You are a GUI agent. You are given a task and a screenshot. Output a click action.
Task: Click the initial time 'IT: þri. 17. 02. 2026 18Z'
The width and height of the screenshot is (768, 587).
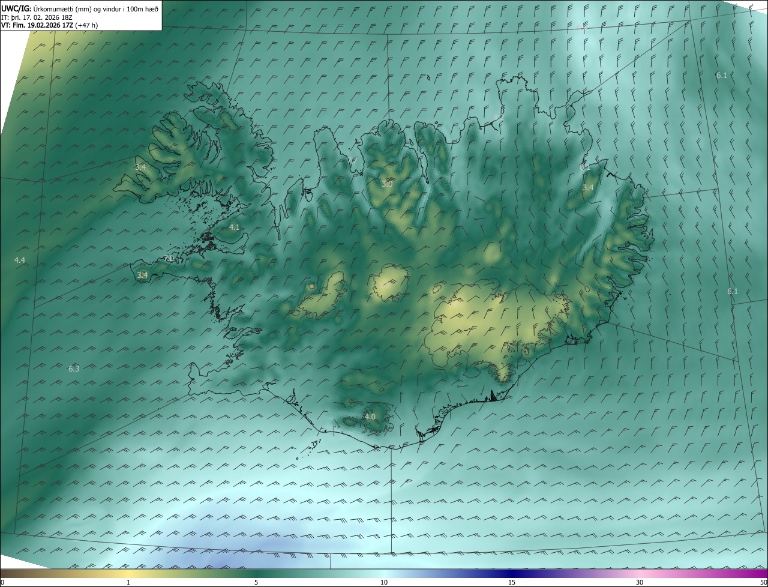pyautogui.click(x=37, y=17)
